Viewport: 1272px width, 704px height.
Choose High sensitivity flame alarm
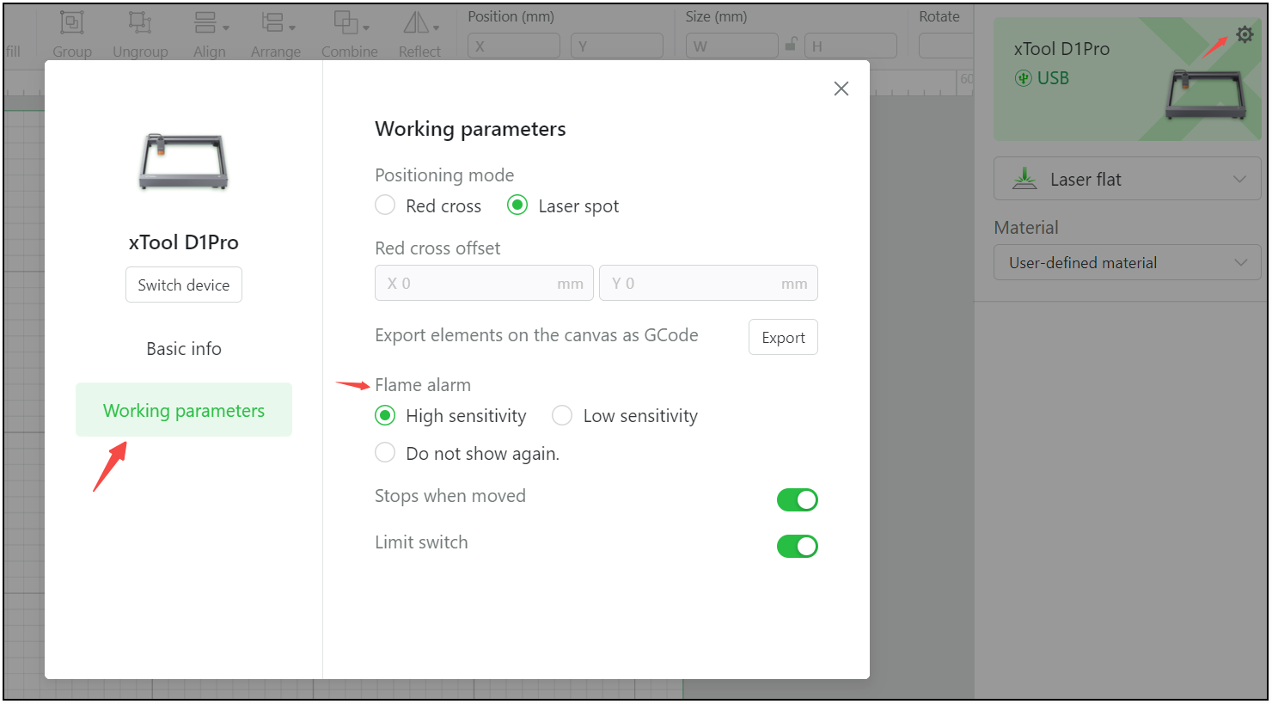[x=385, y=416]
